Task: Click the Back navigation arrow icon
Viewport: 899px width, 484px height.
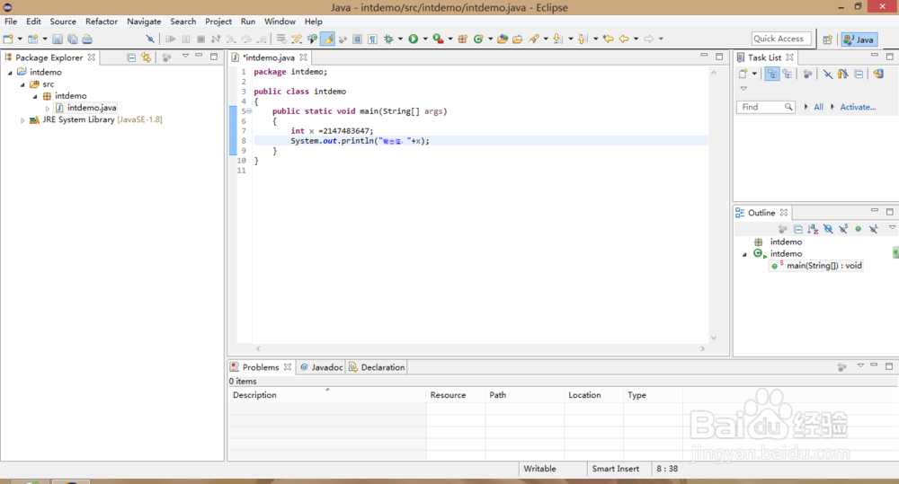Action: [624, 39]
